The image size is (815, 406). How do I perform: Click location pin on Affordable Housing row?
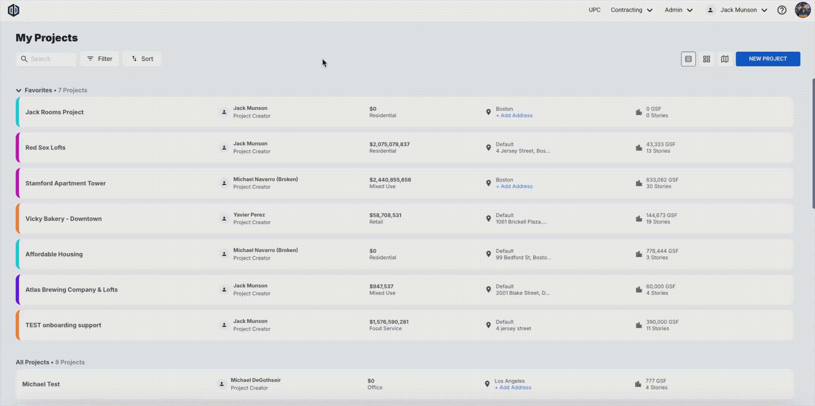[488, 254]
